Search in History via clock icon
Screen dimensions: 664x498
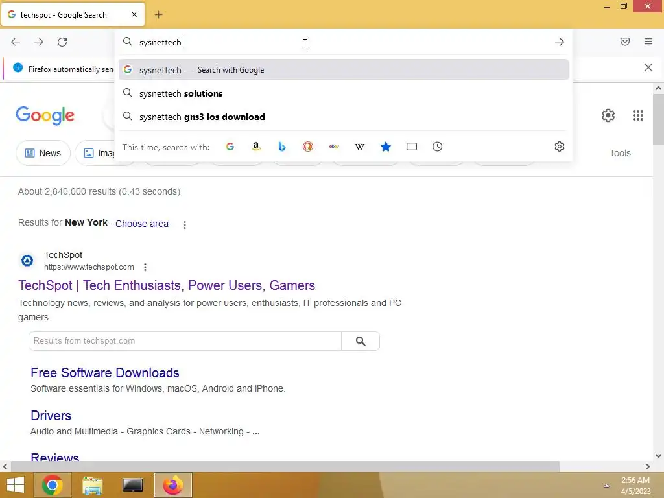click(438, 147)
